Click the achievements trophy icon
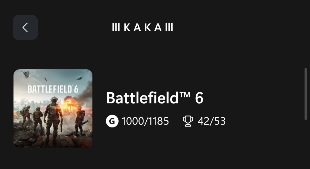Image resolution: width=310 pixels, height=169 pixels. point(188,121)
